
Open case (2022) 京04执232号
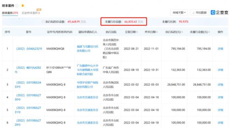29,48
